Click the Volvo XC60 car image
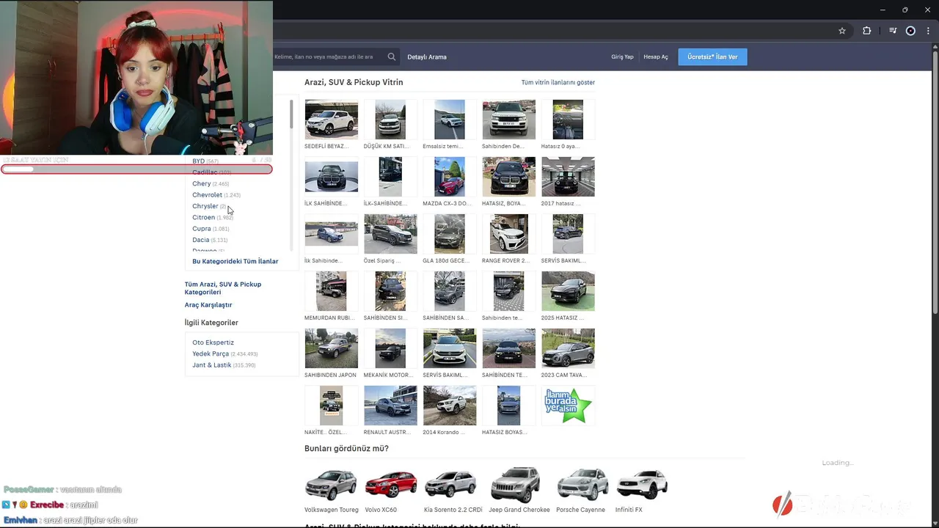The width and height of the screenshot is (939, 528). [391, 484]
